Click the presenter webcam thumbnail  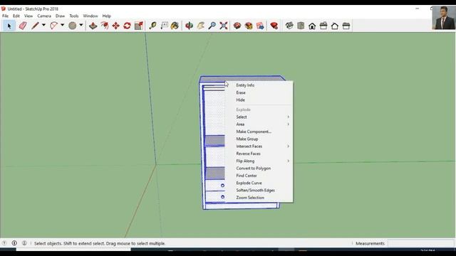[x=443, y=18]
